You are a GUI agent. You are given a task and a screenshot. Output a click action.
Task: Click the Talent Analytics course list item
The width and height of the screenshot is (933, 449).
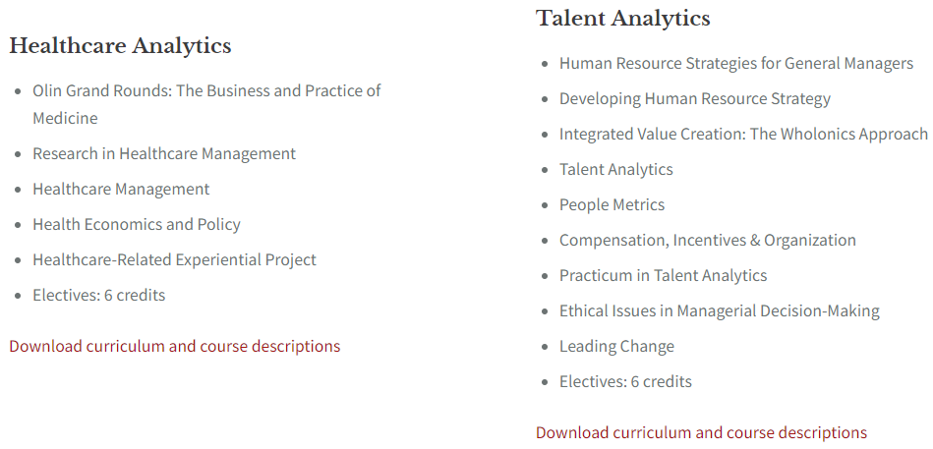click(615, 170)
